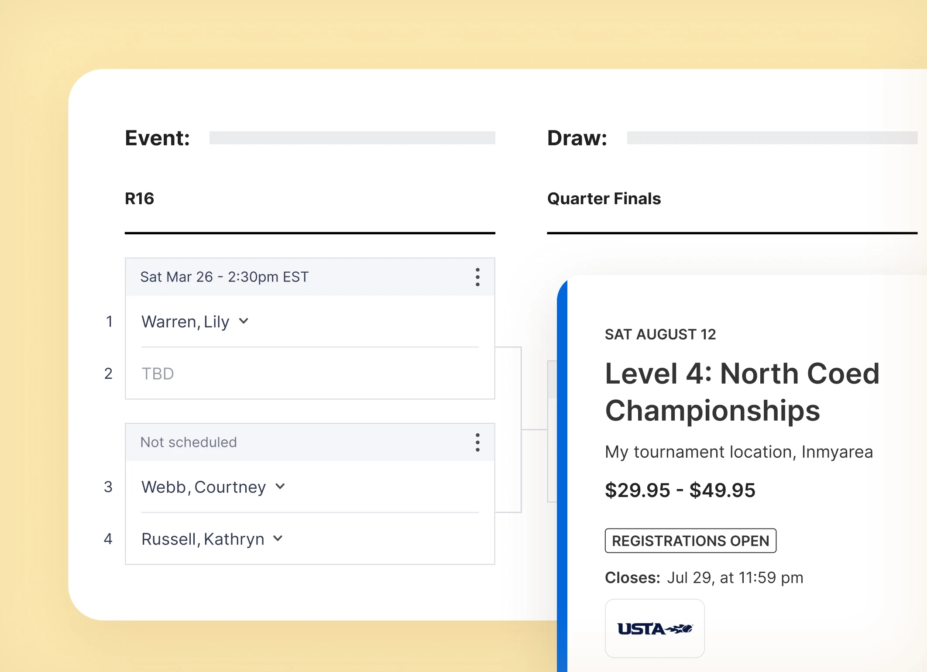The height and width of the screenshot is (672, 927).
Task: Click the Not scheduled match label
Action: click(x=188, y=442)
